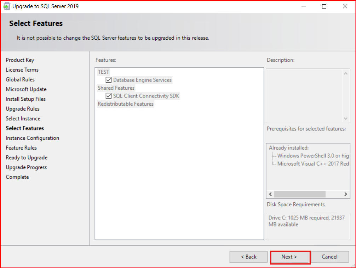Toggle the Database Engine Services checkbox

(x=109, y=80)
